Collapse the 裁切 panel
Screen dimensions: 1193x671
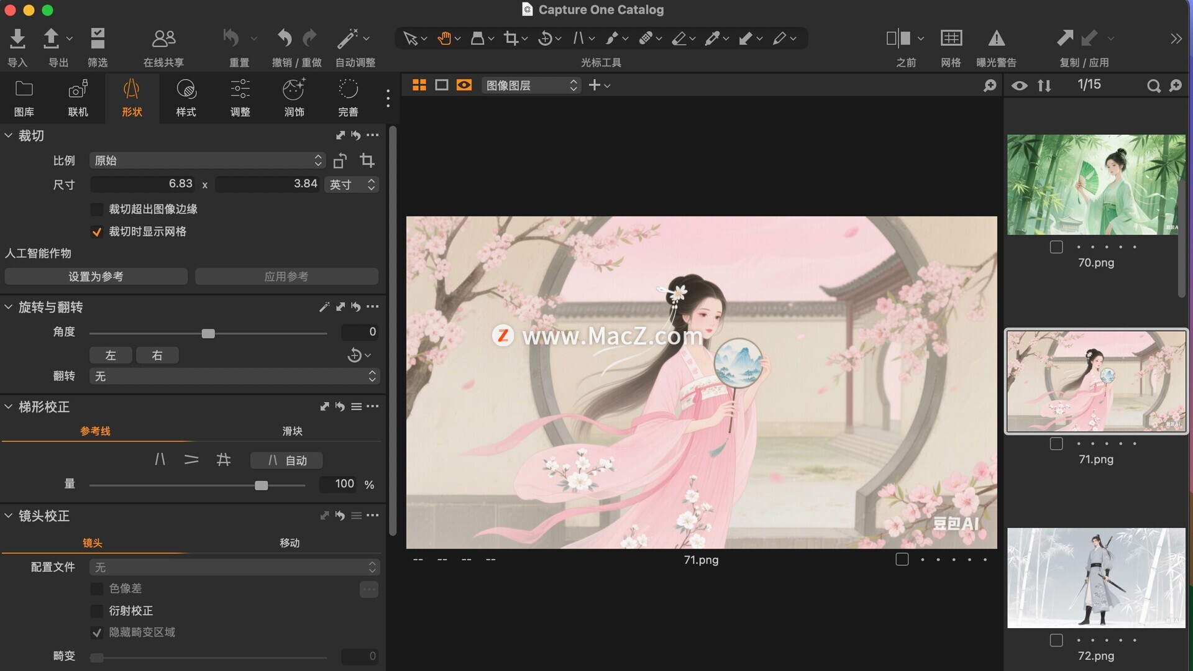click(9, 135)
